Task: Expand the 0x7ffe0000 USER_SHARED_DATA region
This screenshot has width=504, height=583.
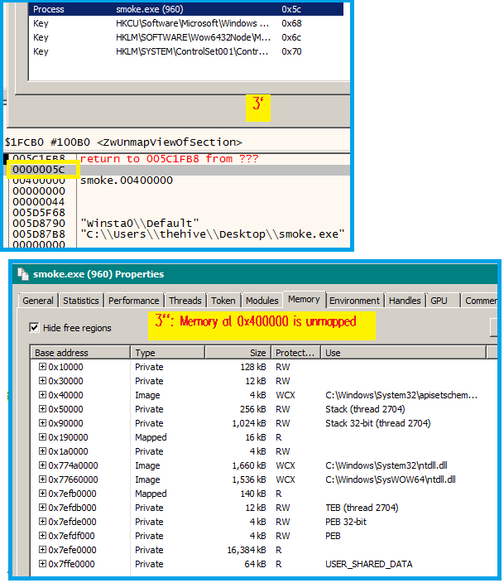Action: click(x=42, y=564)
